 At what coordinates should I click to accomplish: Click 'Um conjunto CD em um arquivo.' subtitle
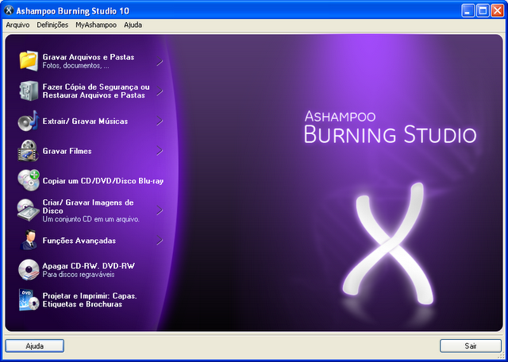click(x=91, y=219)
